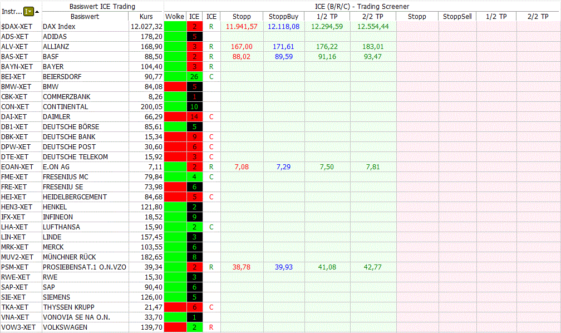Click the BASF name cell

51,57
